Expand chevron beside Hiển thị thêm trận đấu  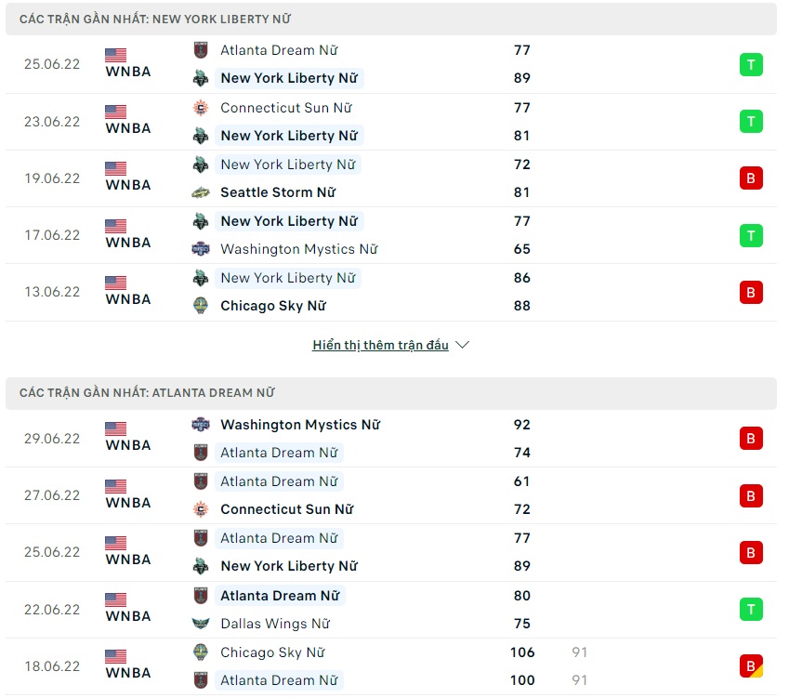click(x=463, y=345)
